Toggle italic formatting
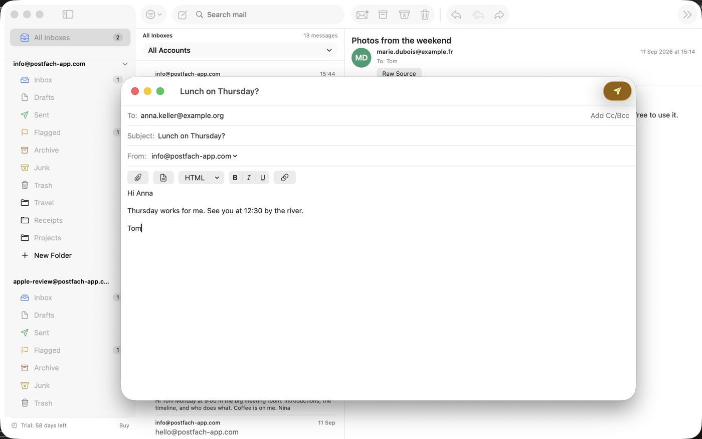Image resolution: width=702 pixels, height=439 pixels. coord(249,178)
